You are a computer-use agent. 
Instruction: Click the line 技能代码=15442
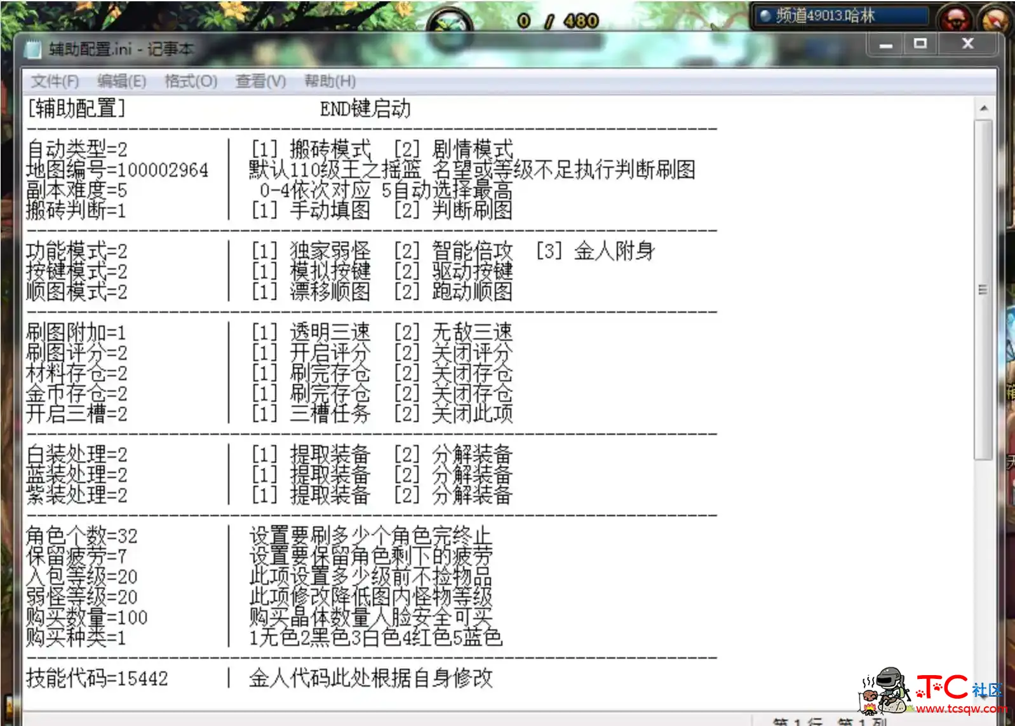97,678
